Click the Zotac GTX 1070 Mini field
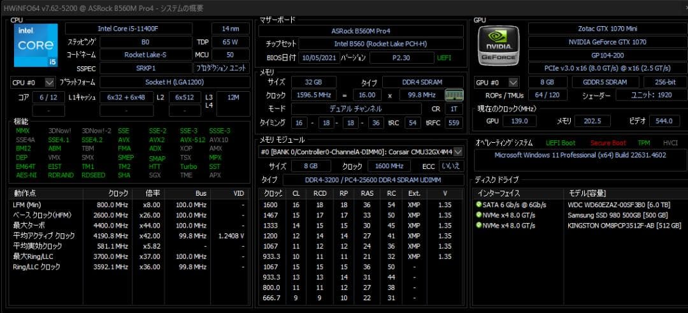 [x=608, y=29]
